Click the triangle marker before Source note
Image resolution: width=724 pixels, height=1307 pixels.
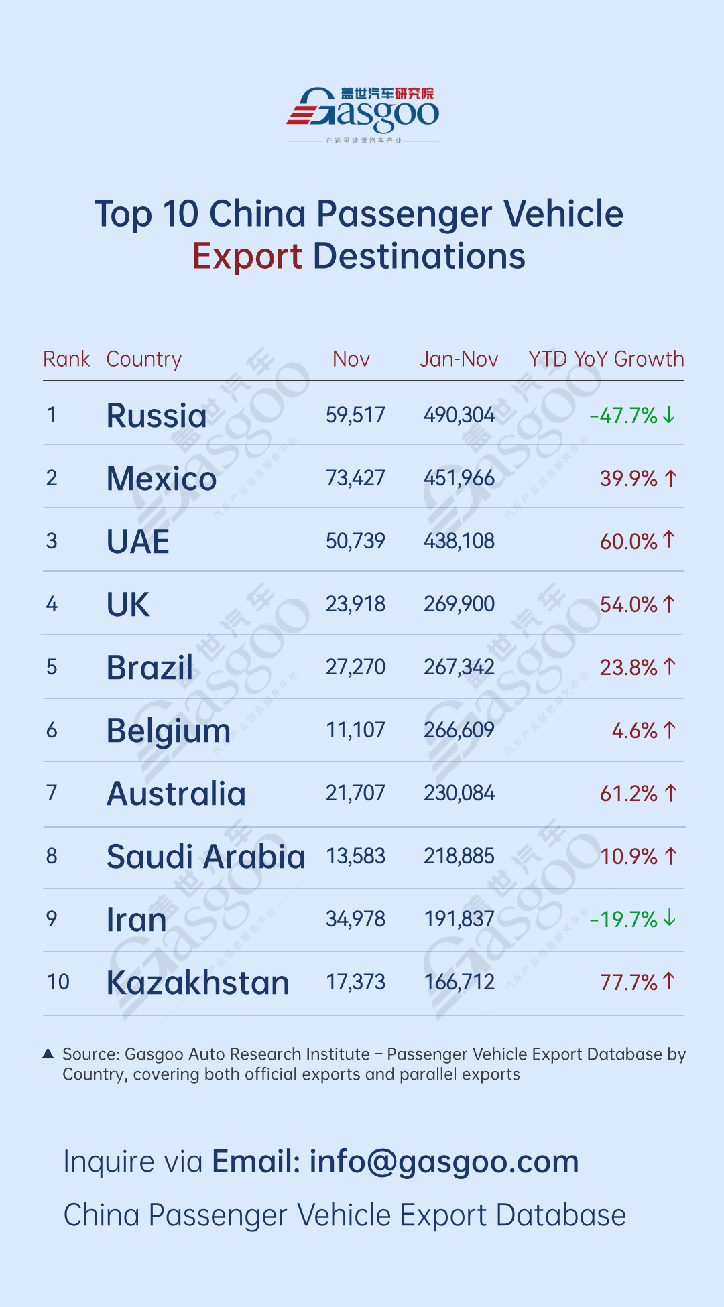coord(48,1054)
